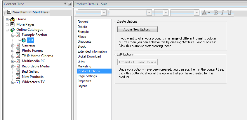
Task: Click the Home page house icon
Action: pyautogui.click(x=13, y=19)
